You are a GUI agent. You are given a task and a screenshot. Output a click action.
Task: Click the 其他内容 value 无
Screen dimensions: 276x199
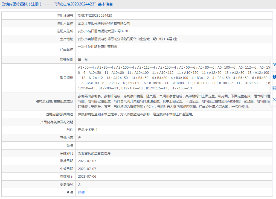click(80, 137)
